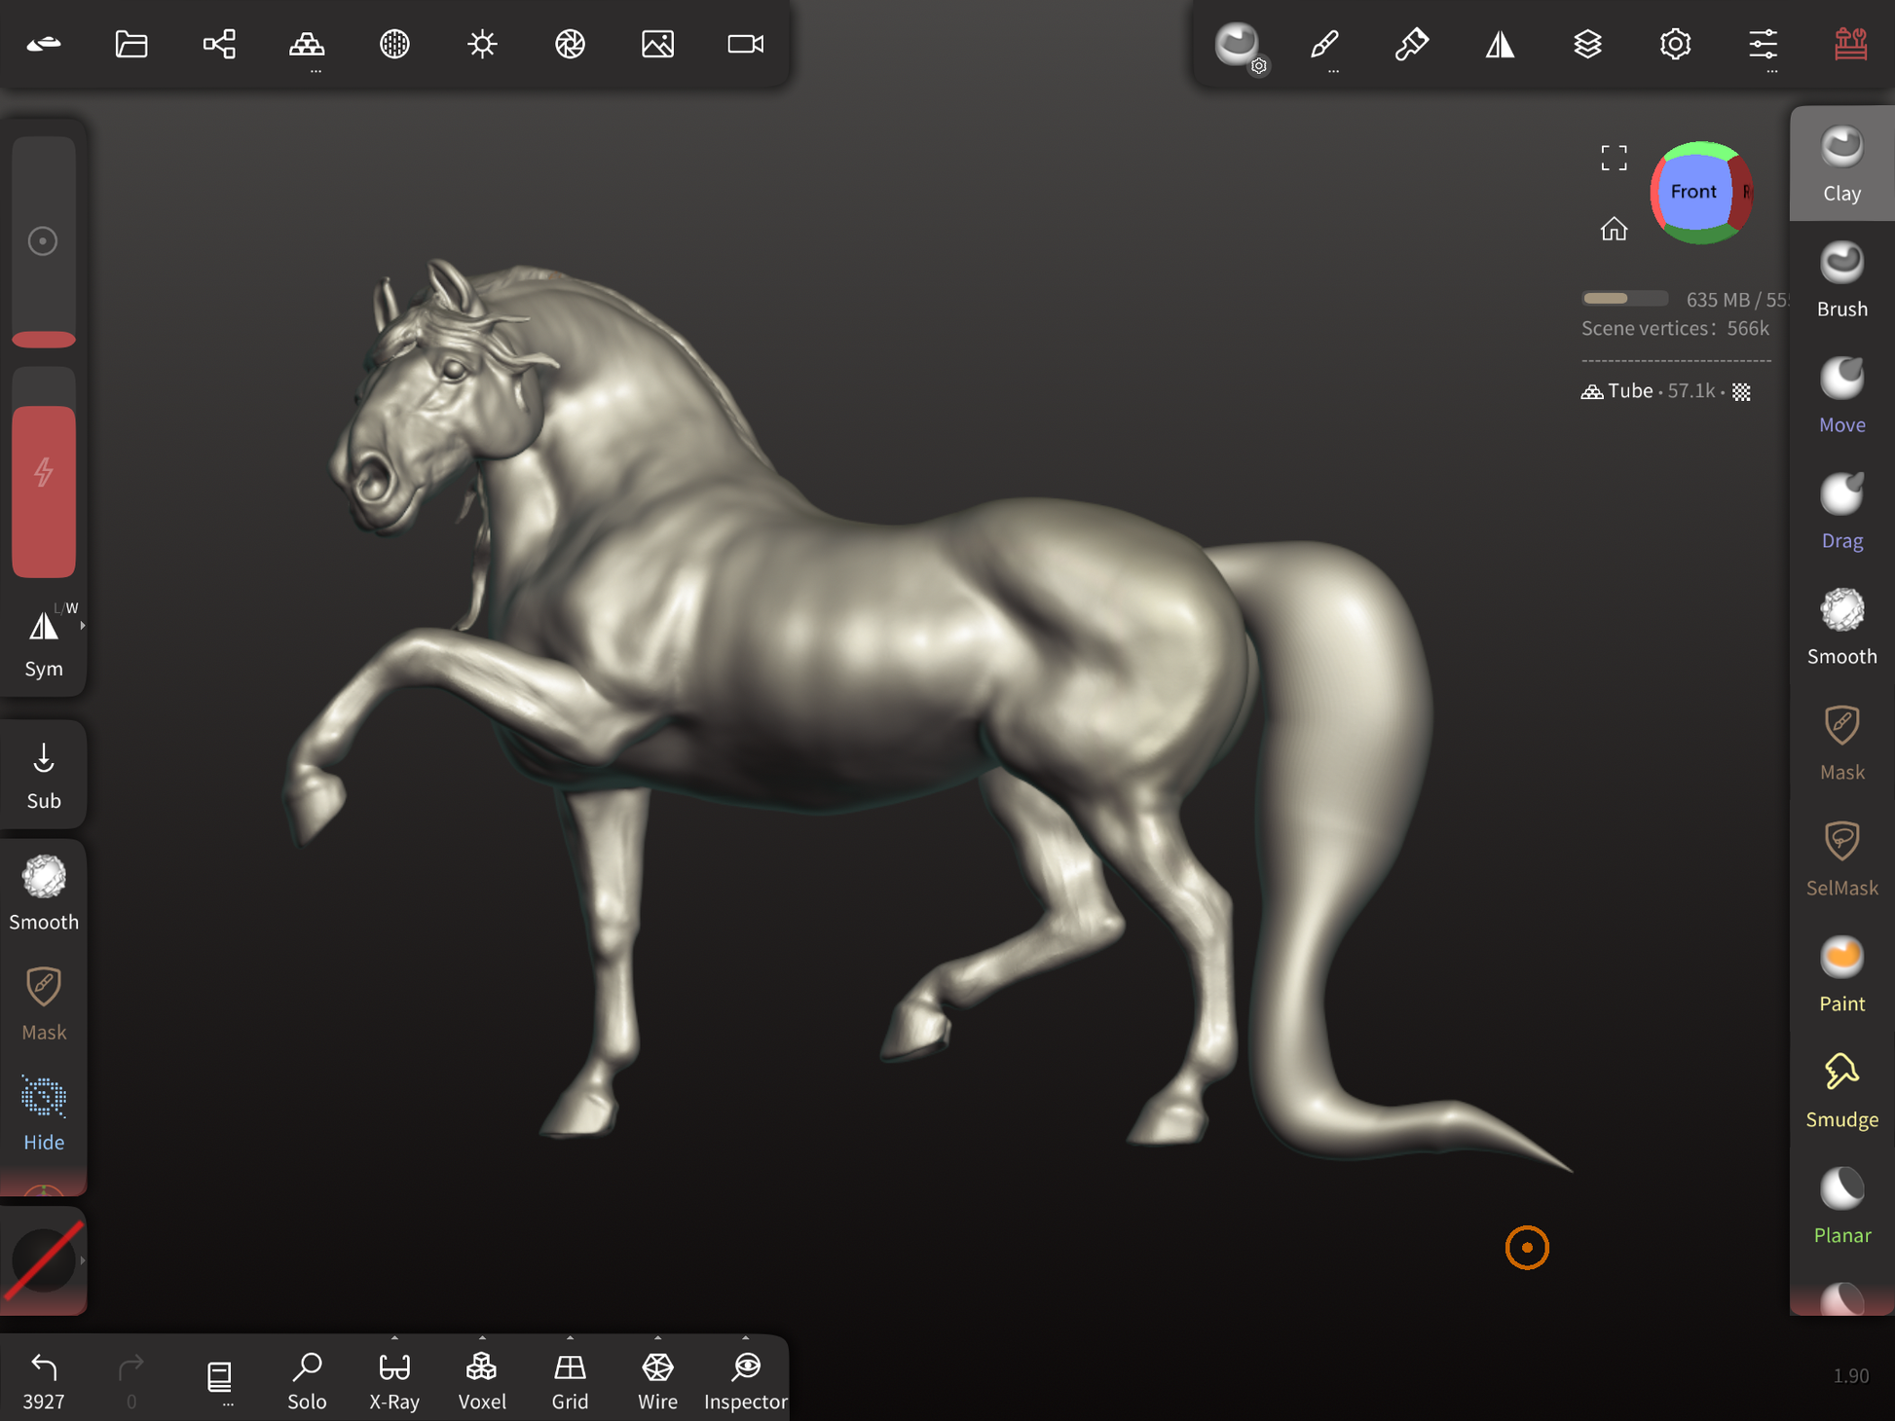Open the Files folder menu

click(131, 44)
